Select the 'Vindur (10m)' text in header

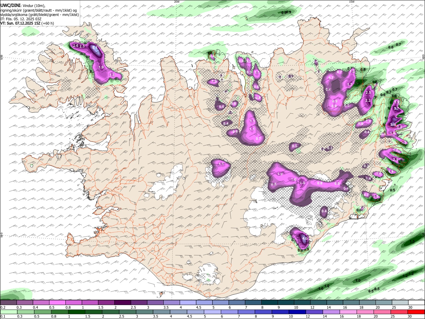coord(34,6)
